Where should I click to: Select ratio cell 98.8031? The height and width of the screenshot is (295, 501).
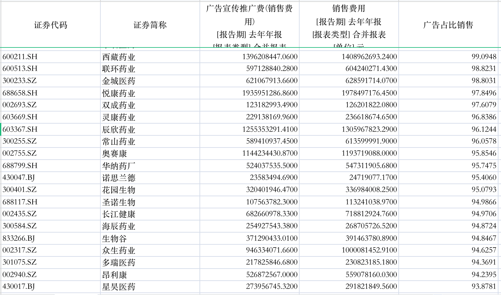point(448,81)
